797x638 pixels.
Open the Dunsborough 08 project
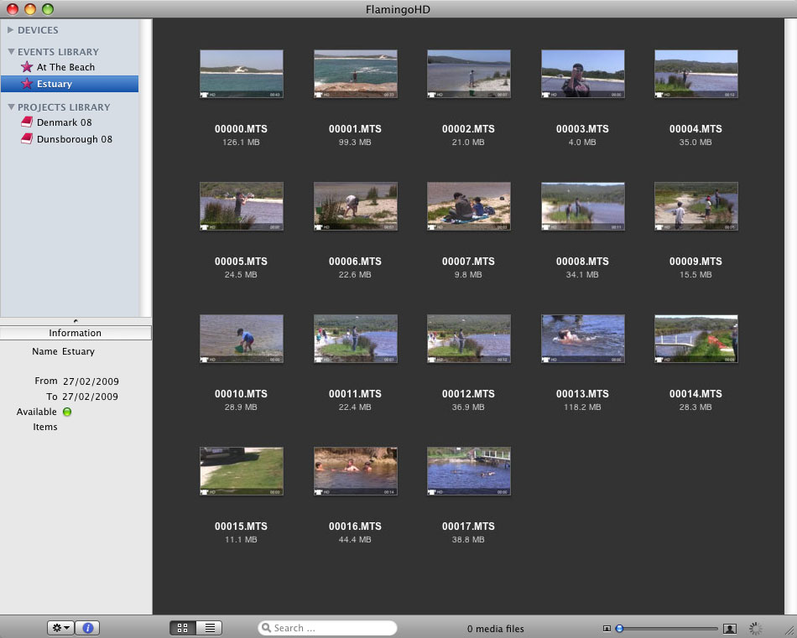[74, 139]
